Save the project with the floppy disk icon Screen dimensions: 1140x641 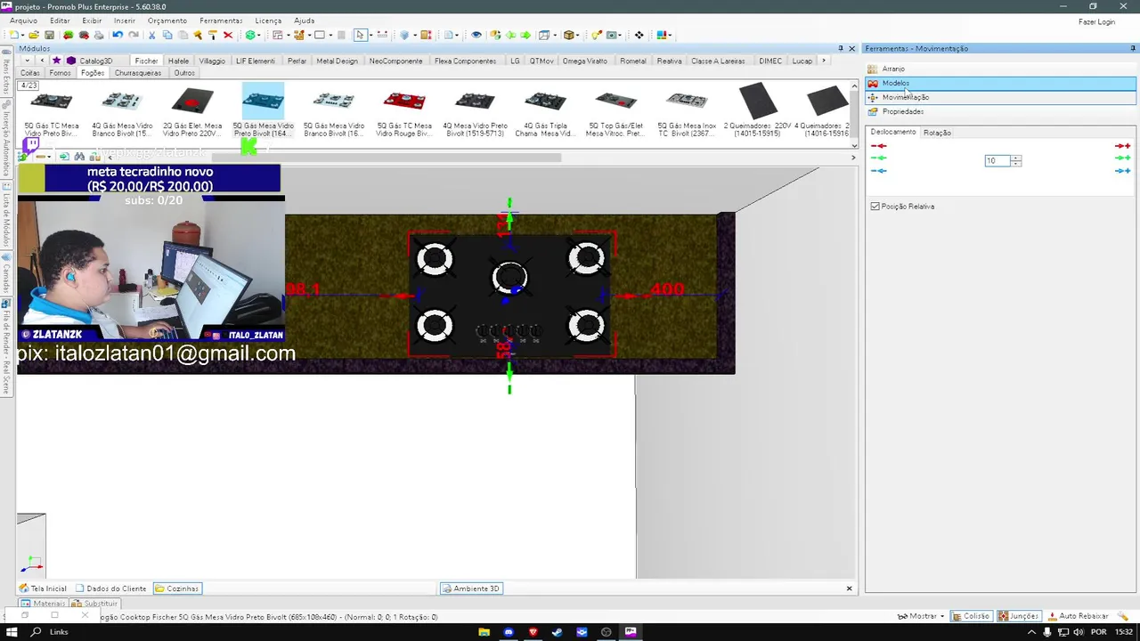(x=49, y=36)
